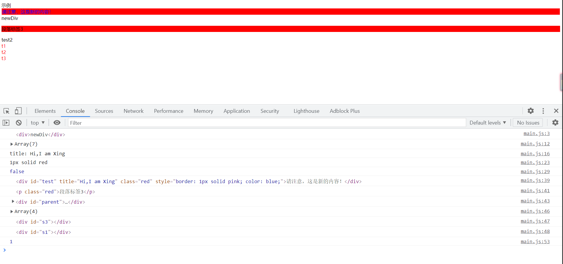The image size is (563, 264).
Task: Open the top execution context dropdown
Action: (x=37, y=122)
